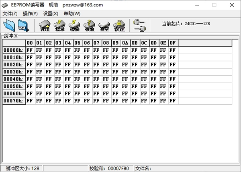Click column header 00

[x=30, y=43]
